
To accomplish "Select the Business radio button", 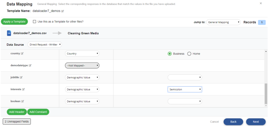I will 170,54.
